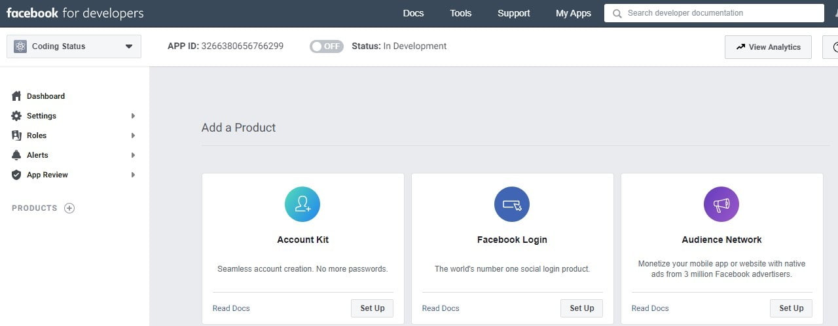The image size is (838, 326).
Task: Click 'Monetize your mobile app' description text
Action: point(721,269)
